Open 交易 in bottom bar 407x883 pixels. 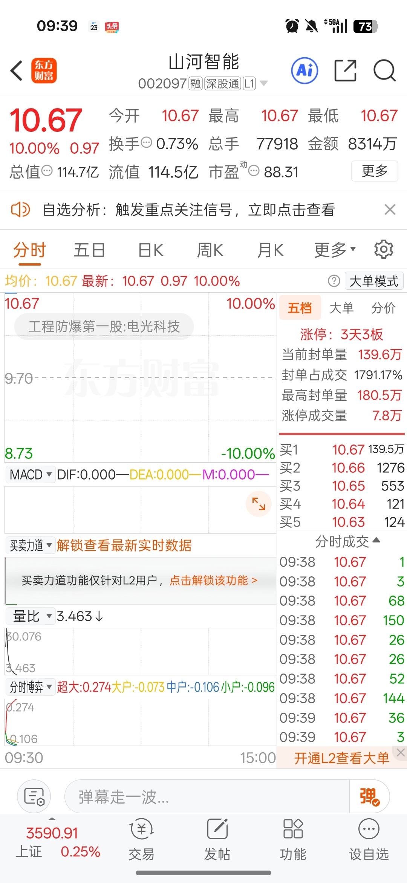click(141, 840)
